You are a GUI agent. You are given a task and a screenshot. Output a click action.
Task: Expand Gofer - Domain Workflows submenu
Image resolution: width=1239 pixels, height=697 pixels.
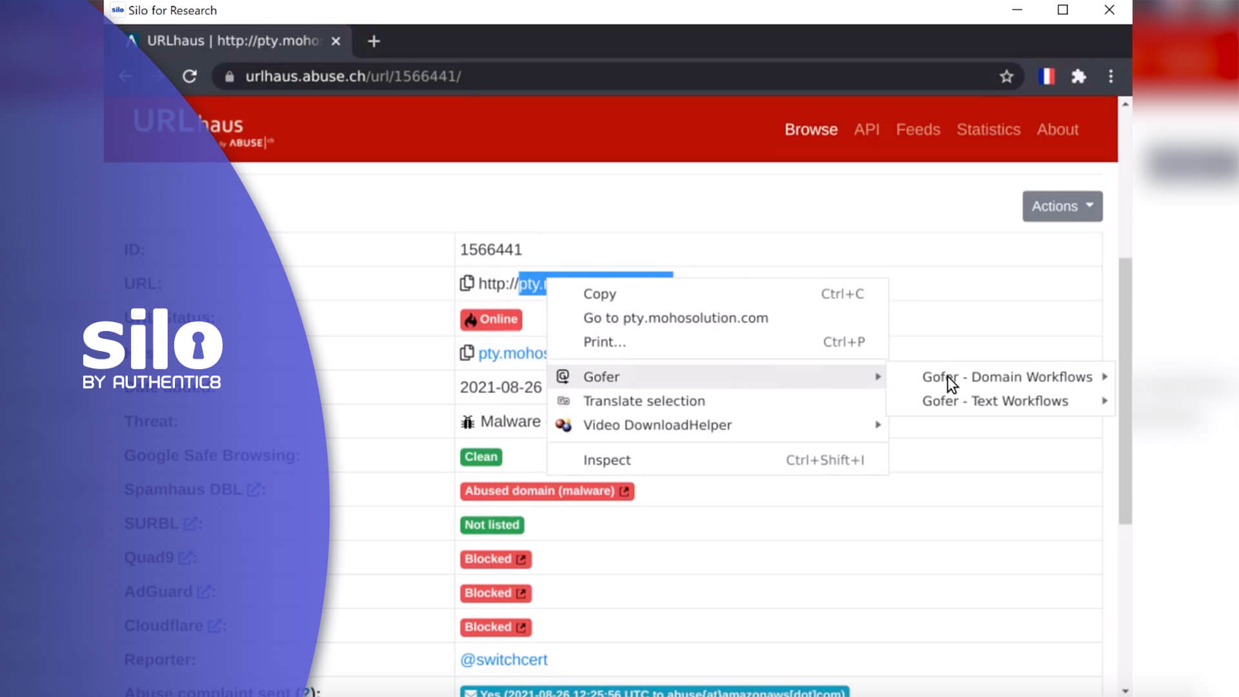point(1001,377)
